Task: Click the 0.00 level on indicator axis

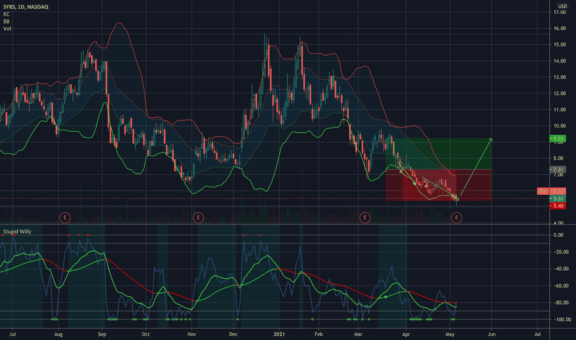Action: (558, 235)
